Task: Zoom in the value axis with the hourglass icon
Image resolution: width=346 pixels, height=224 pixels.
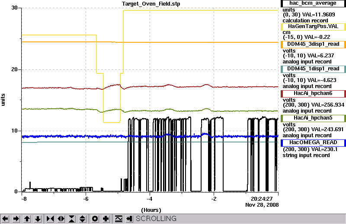Action: pos(72,219)
